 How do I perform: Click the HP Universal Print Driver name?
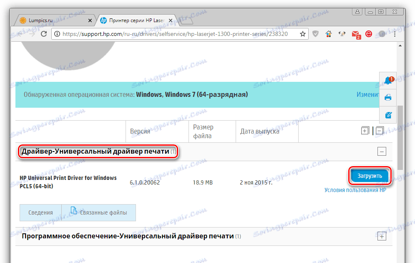coord(68,182)
